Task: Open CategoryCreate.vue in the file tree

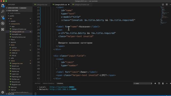Action: coord(19,29)
